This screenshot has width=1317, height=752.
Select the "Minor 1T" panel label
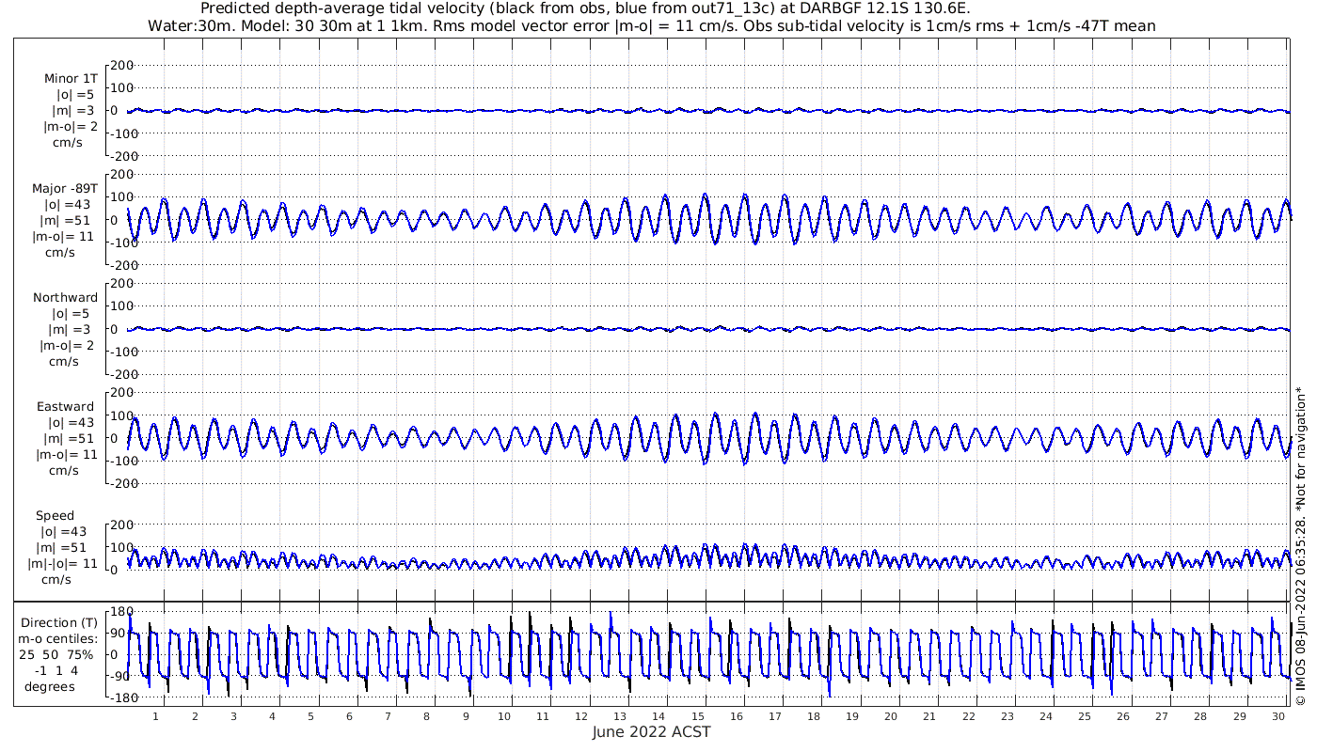pos(71,79)
